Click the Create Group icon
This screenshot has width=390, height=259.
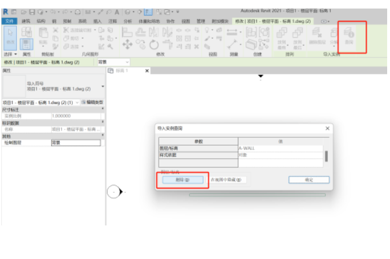tap(264, 32)
